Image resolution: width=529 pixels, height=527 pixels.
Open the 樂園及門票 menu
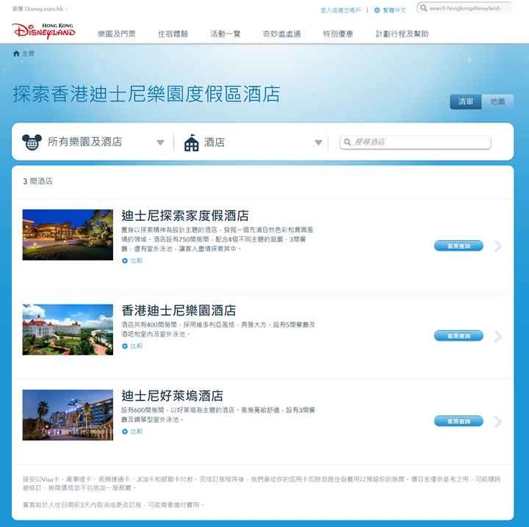[116, 34]
